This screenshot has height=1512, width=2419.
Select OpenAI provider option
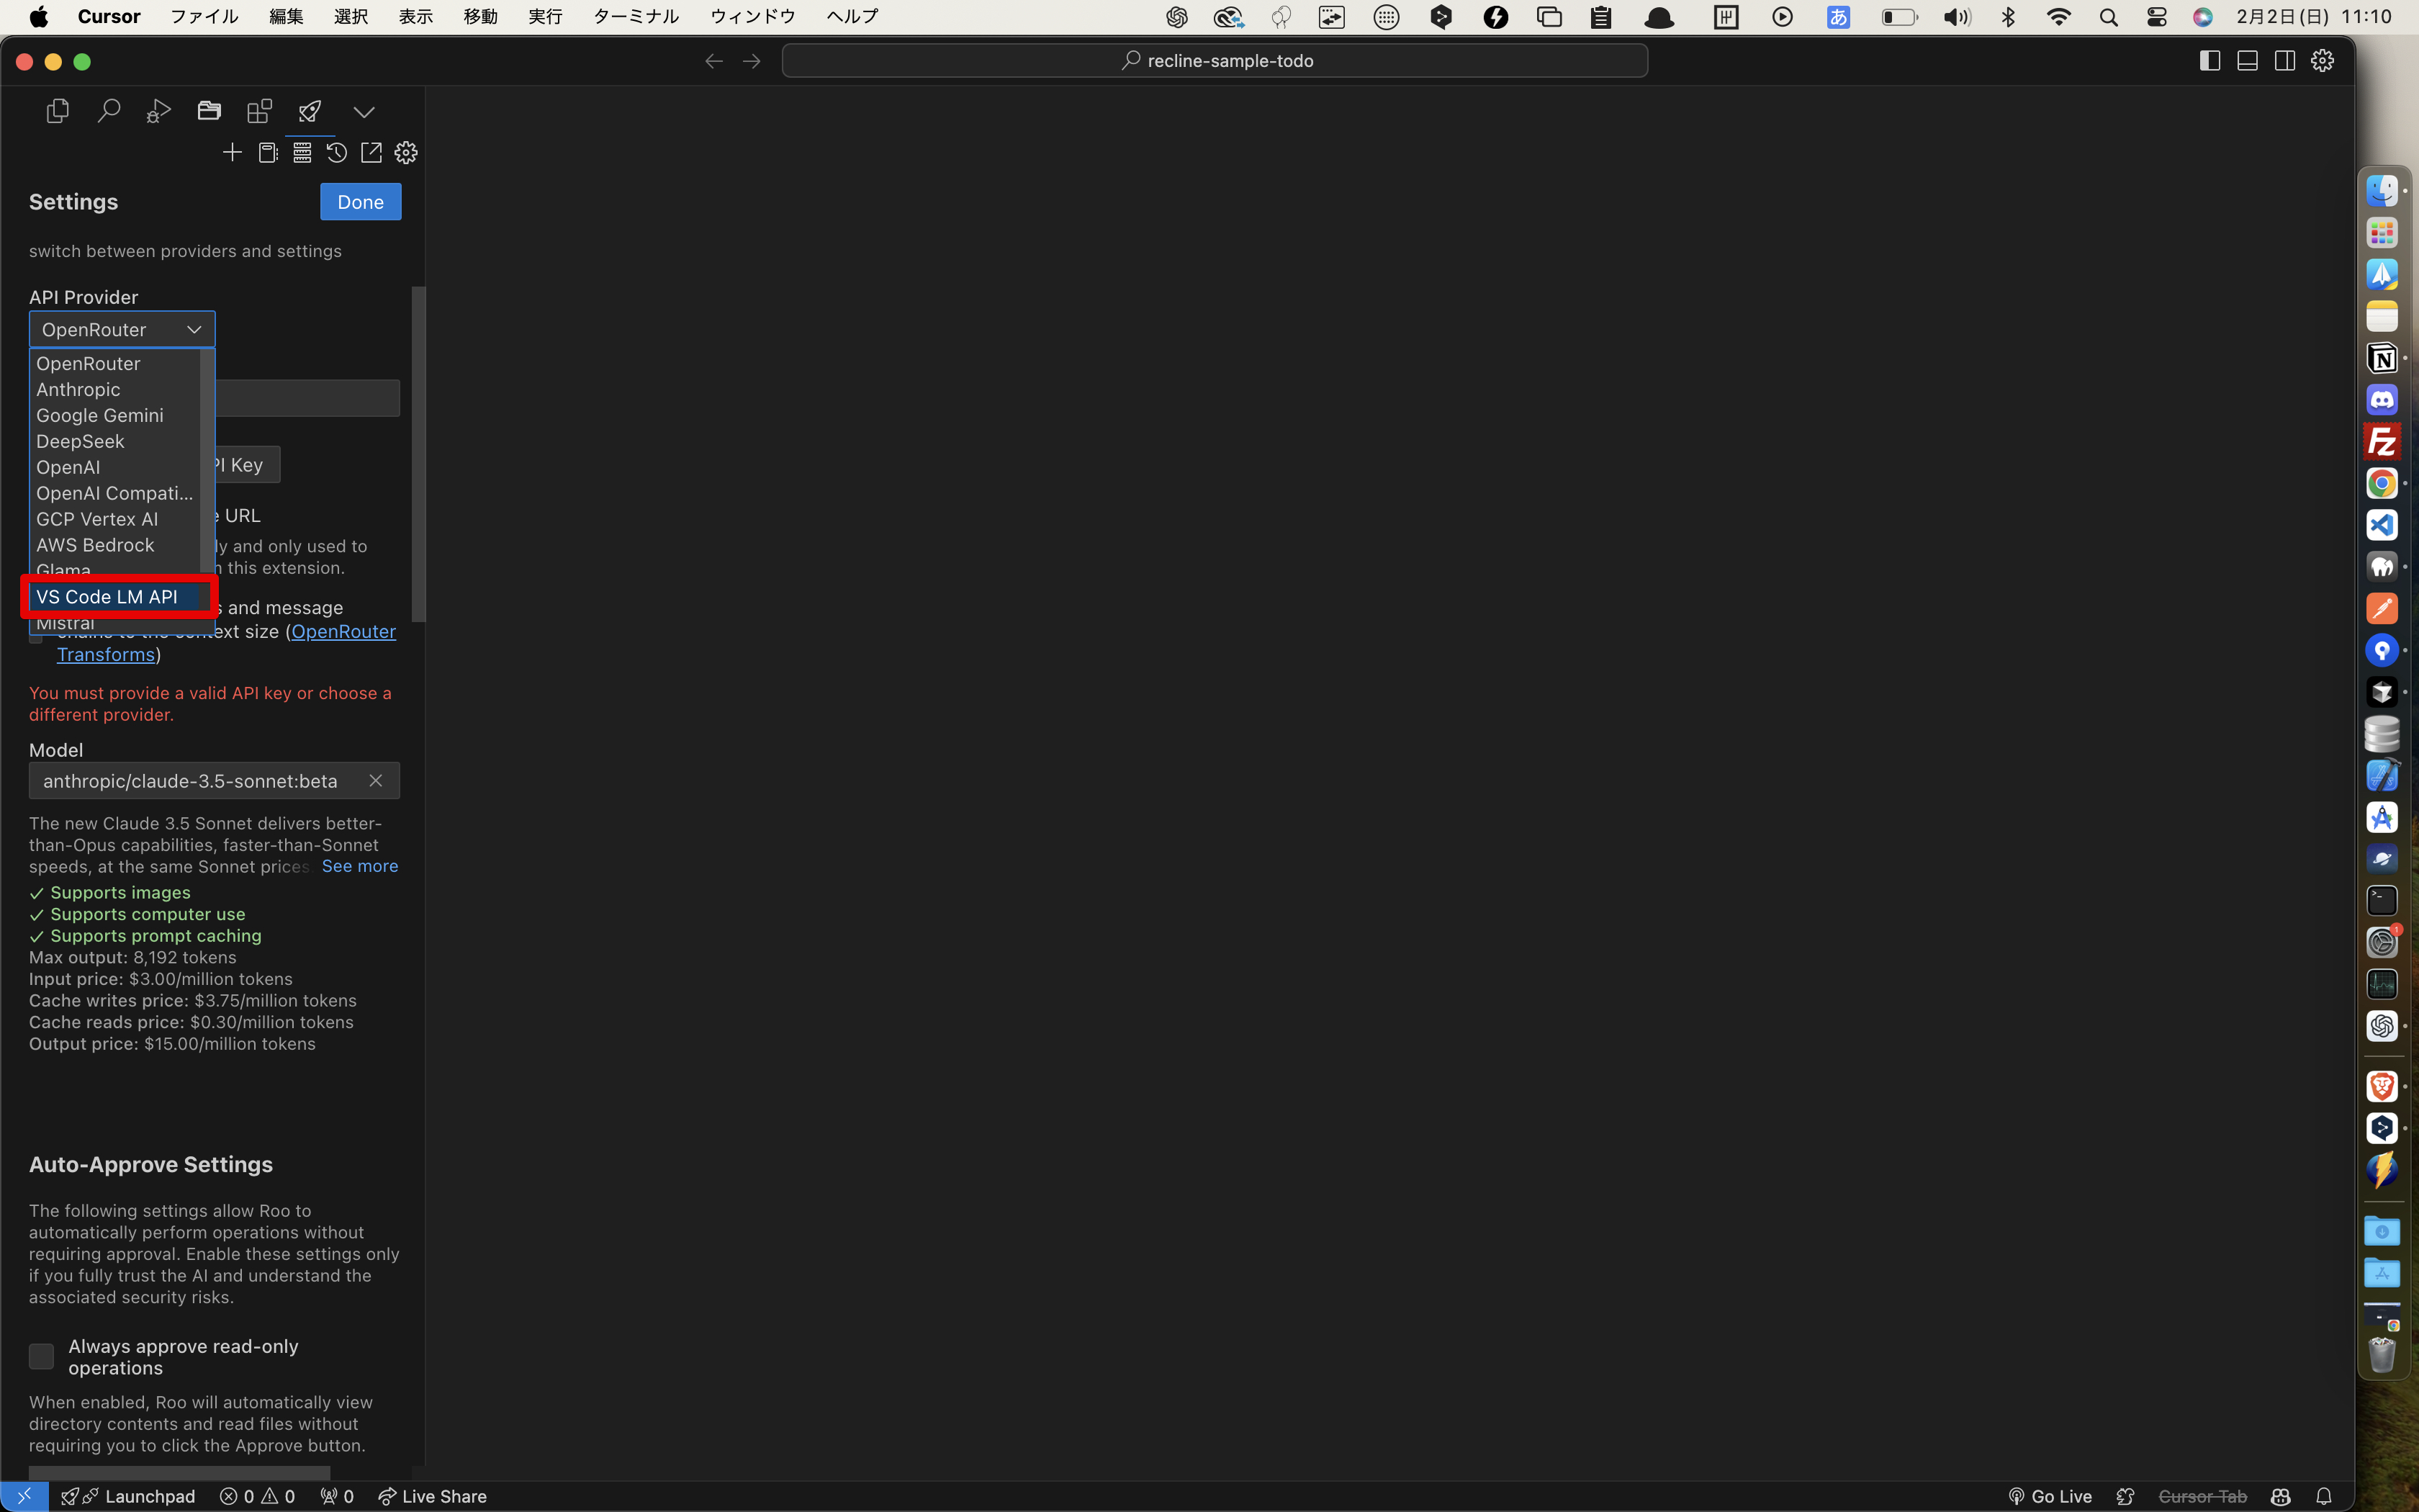pyautogui.click(x=115, y=467)
